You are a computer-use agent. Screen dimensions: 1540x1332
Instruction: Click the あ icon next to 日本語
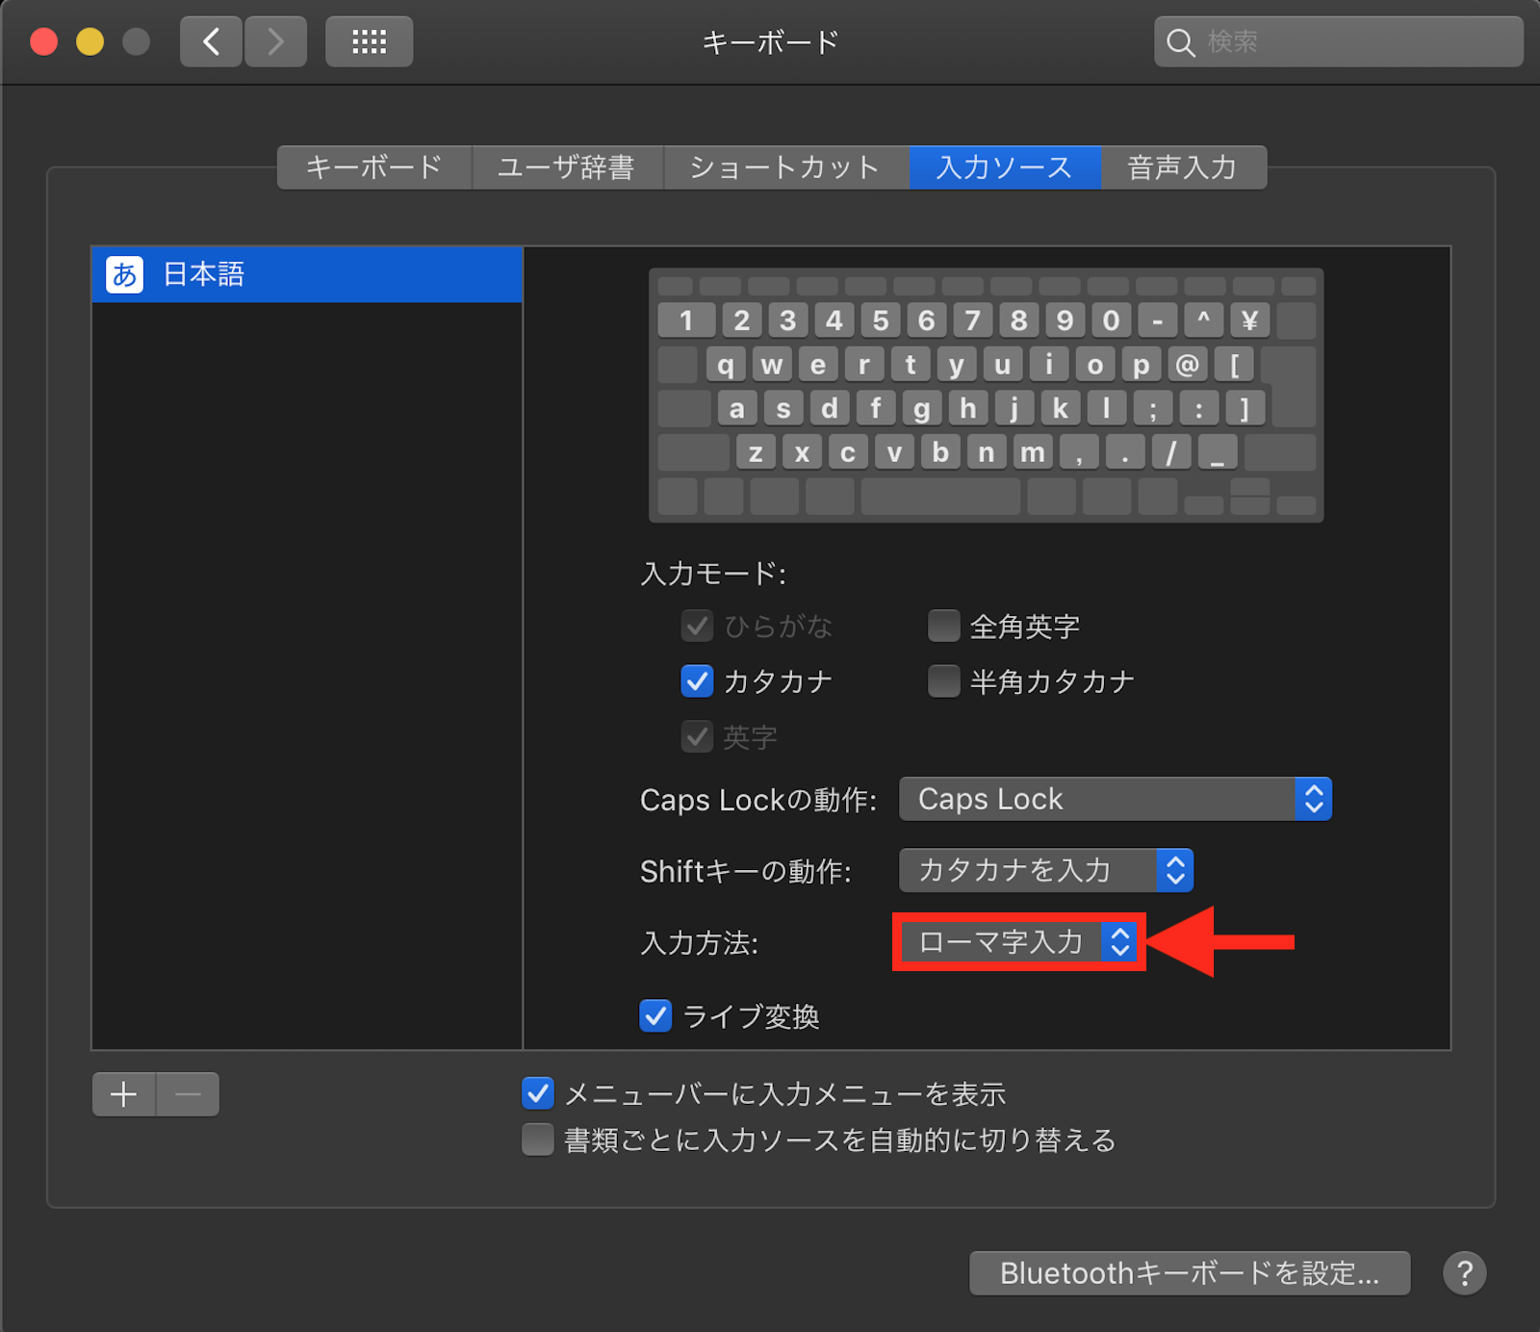(124, 274)
